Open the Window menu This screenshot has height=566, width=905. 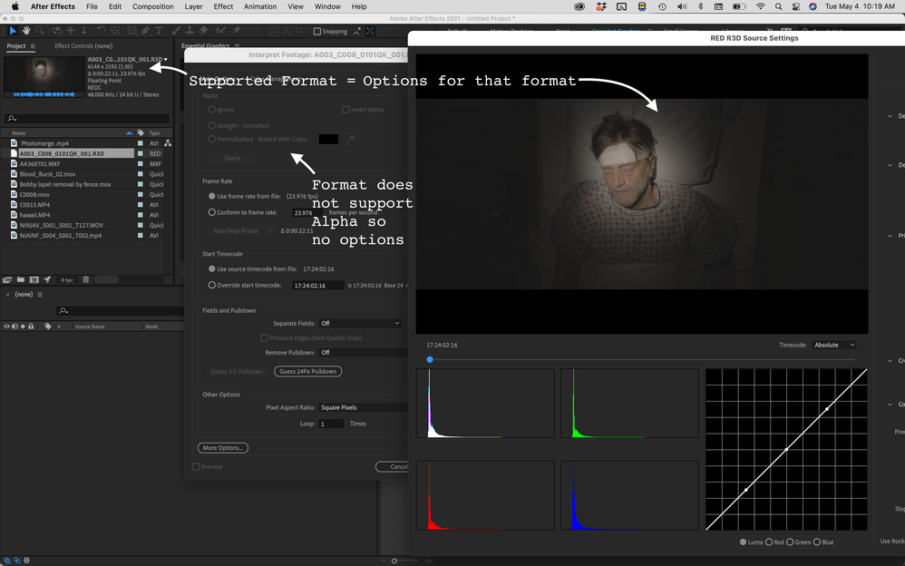(327, 6)
